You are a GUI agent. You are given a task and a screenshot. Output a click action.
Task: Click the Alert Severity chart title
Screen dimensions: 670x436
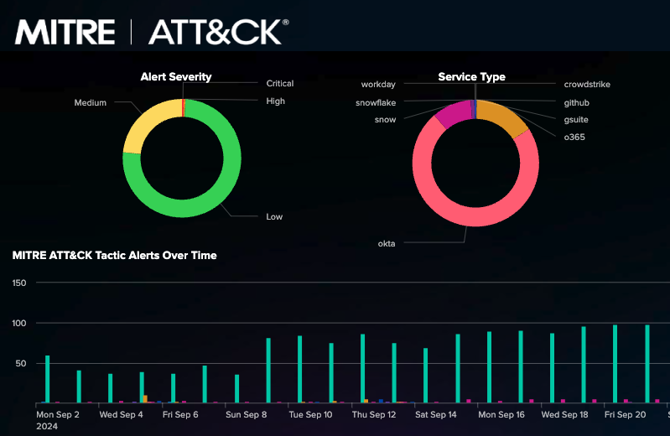point(175,77)
